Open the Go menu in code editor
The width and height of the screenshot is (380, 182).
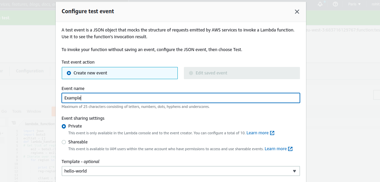pos(4,111)
